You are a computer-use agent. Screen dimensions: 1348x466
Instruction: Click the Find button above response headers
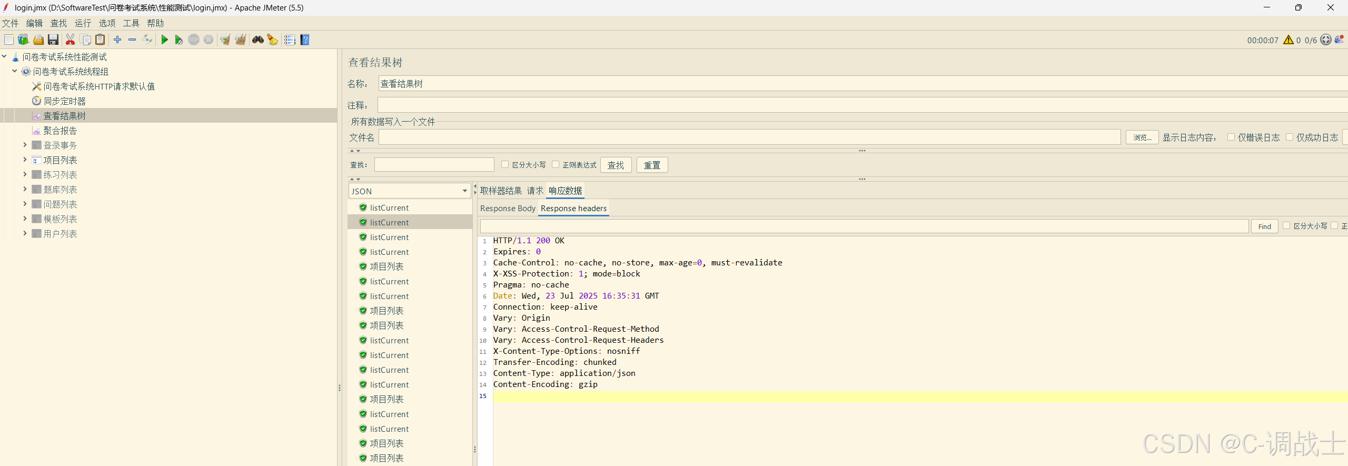(1265, 226)
